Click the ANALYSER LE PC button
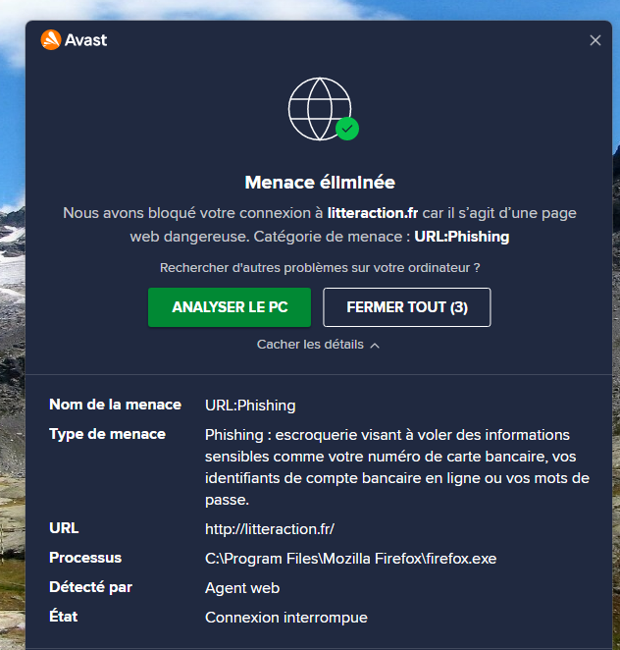620x650 pixels. (230, 307)
